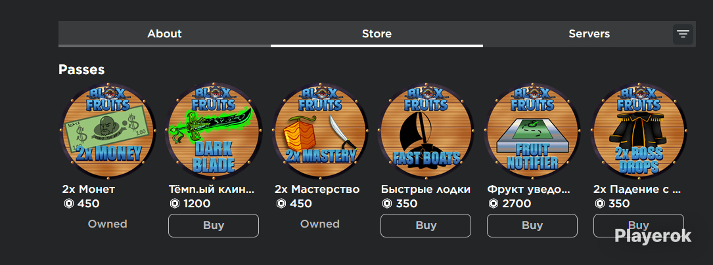713x265 pixels.
Task: Buy the 2x Boss Drops pass
Action: [x=639, y=226]
